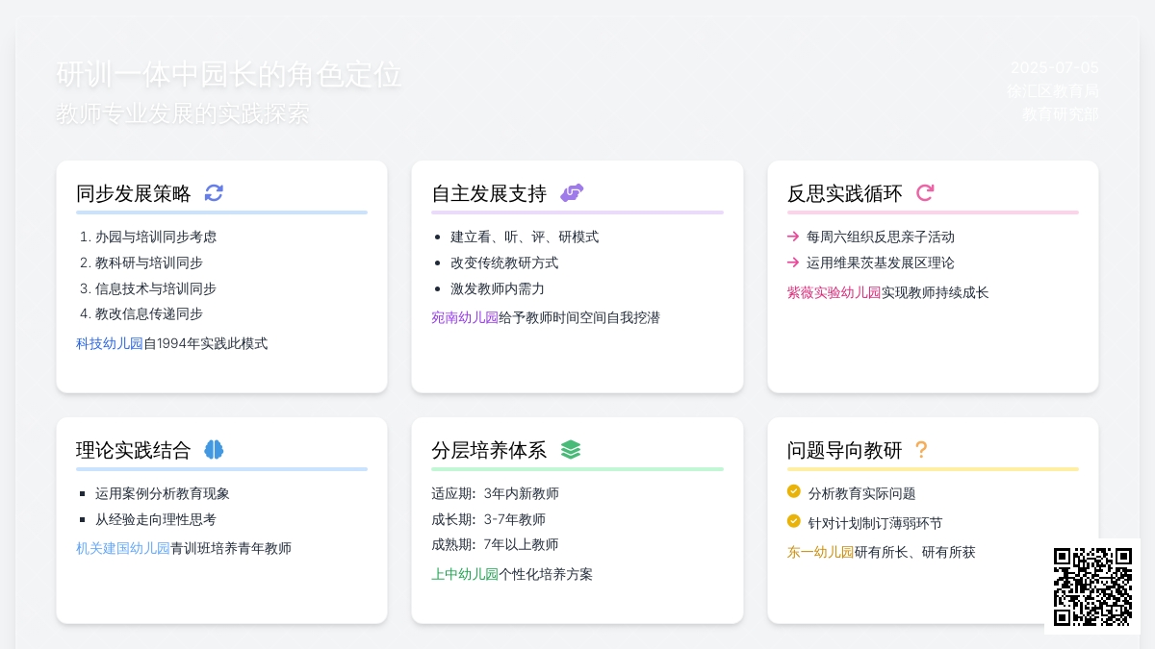Click the line 适应期：3年内新教师
Viewport: 1155px width, 649px height.
[496, 493]
